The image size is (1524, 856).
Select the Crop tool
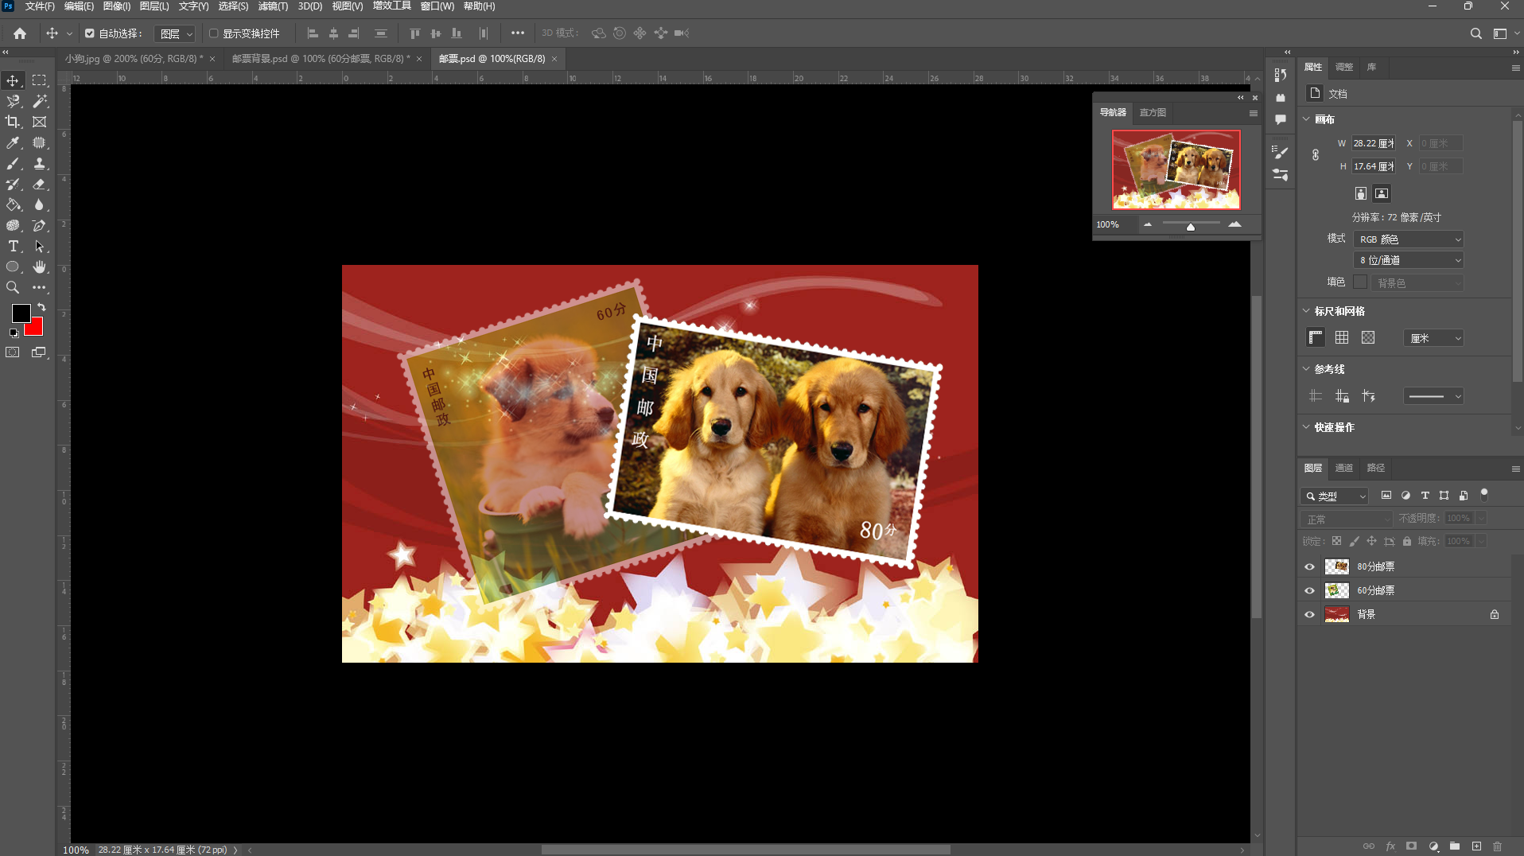[13, 122]
